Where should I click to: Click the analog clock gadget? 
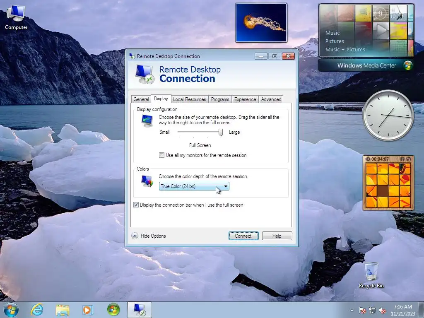pyautogui.click(x=388, y=116)
